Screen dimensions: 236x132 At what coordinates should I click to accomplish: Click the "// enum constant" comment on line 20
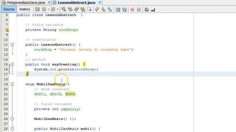(52, 89)
